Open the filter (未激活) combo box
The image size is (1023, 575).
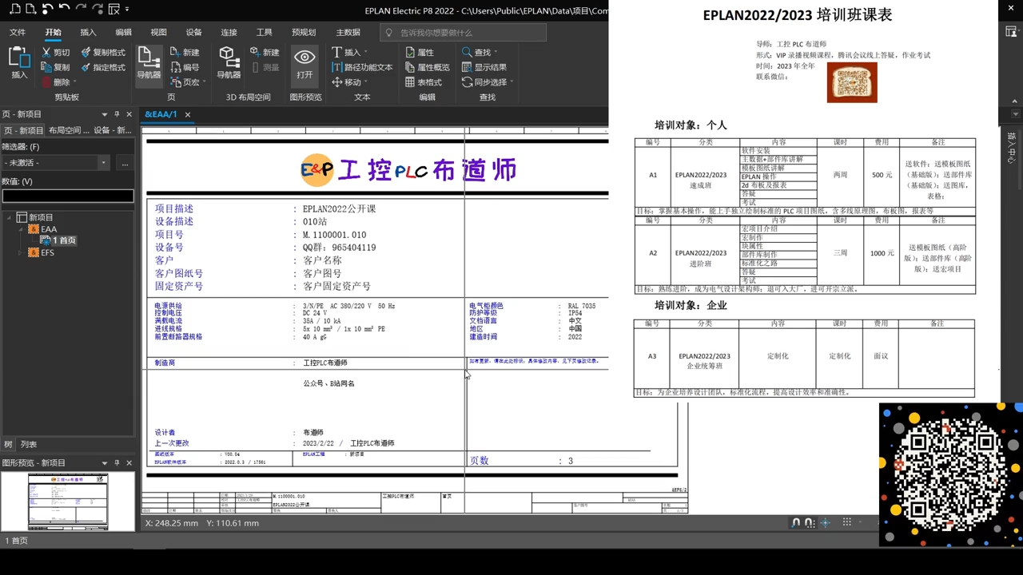(55, 163)
